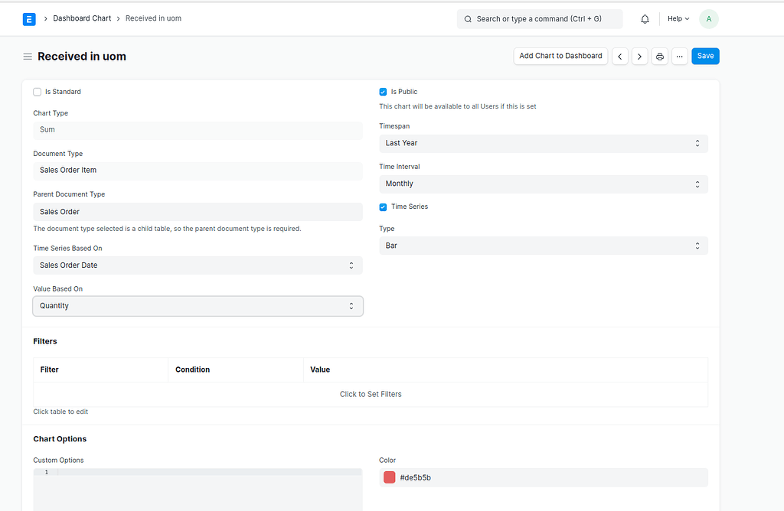
Task: Click Add Chart to Dashboard
Action: click(560, 56)
